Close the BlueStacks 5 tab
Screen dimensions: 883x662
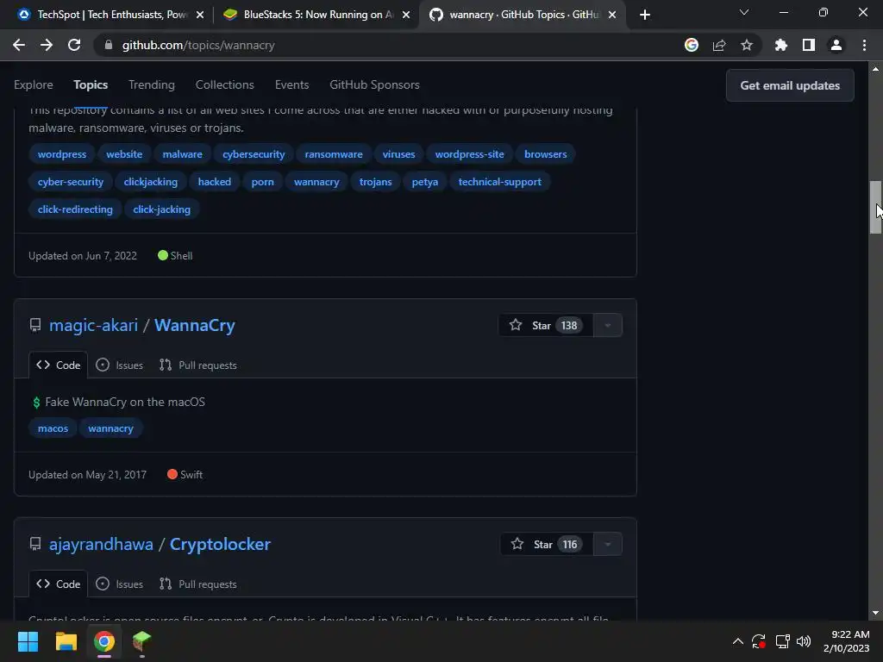tap(405, 15)
